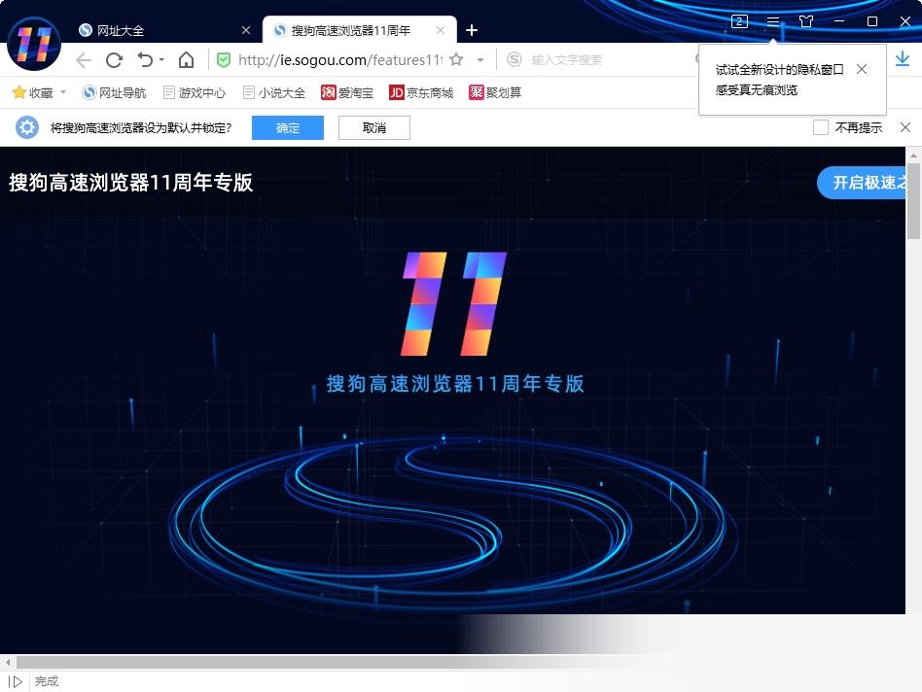Click the scrollbar up arrow
922x692 pixels.
913,156
